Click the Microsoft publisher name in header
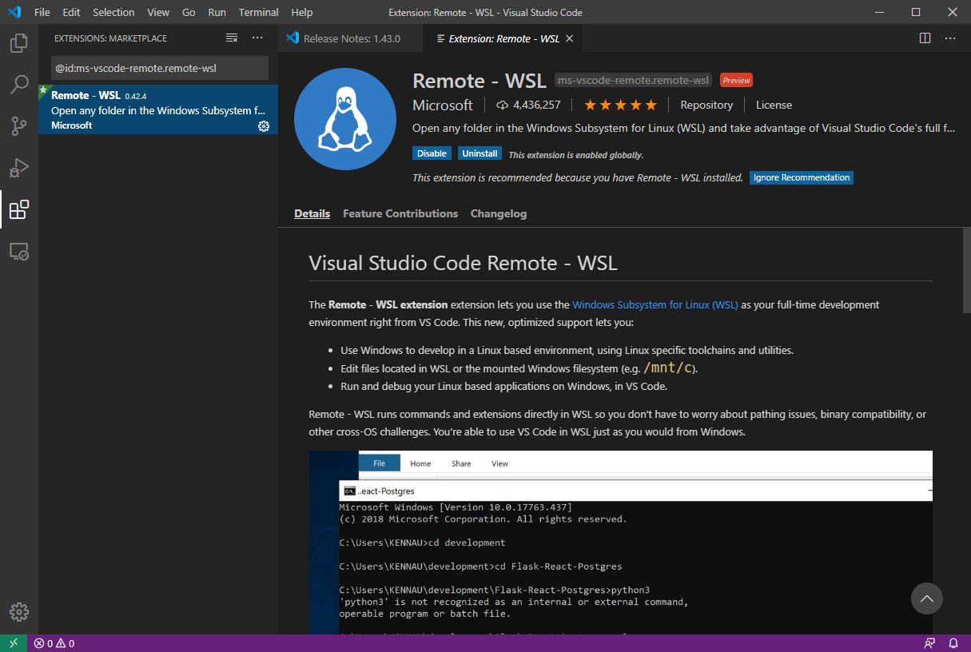 pyautogui.click(x=443, y=105)
